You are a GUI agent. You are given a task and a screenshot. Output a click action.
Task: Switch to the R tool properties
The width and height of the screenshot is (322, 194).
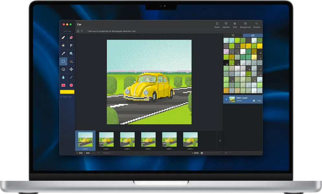(x=82, y=31)
